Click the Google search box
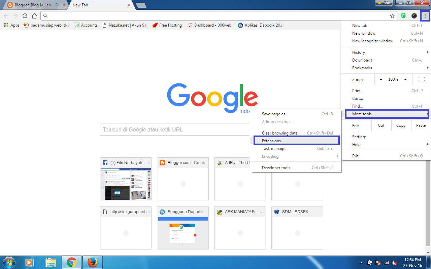The width and height of the screenshot is (431, 269). pyautogui.click(x=175, y=129)
